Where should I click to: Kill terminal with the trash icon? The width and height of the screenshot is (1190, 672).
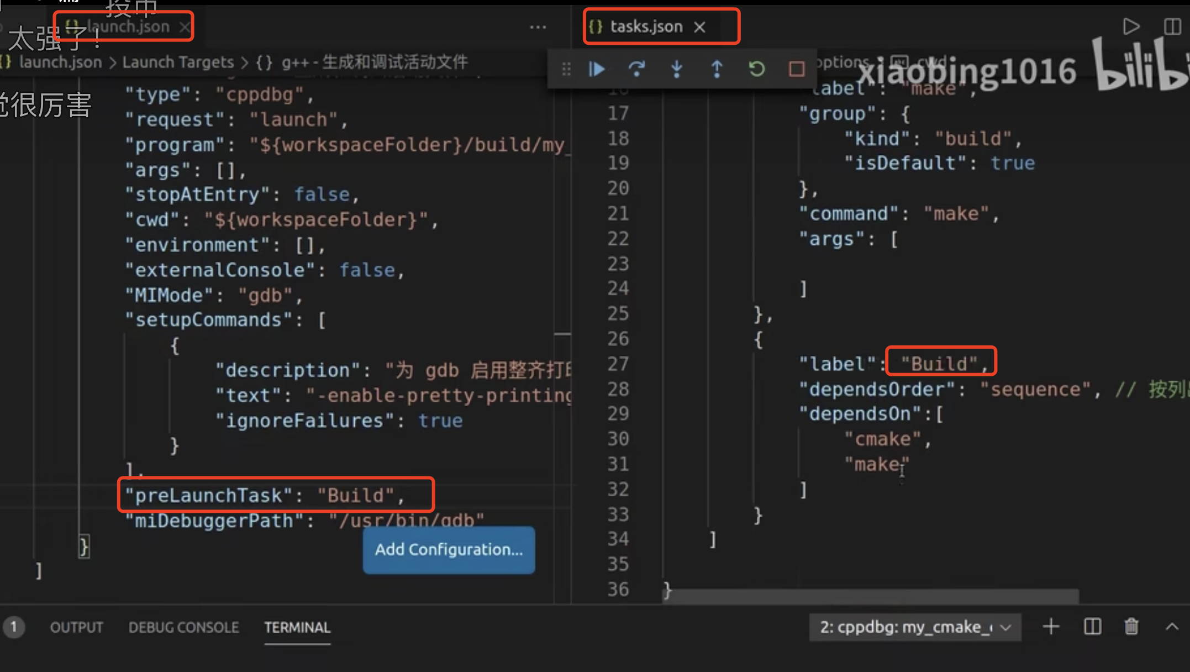(x=1131, y=627)
